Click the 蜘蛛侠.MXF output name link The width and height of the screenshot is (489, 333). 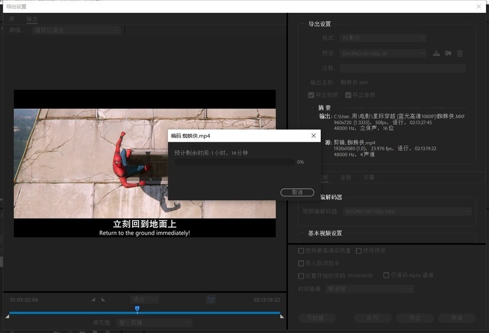tap(355, 82)
